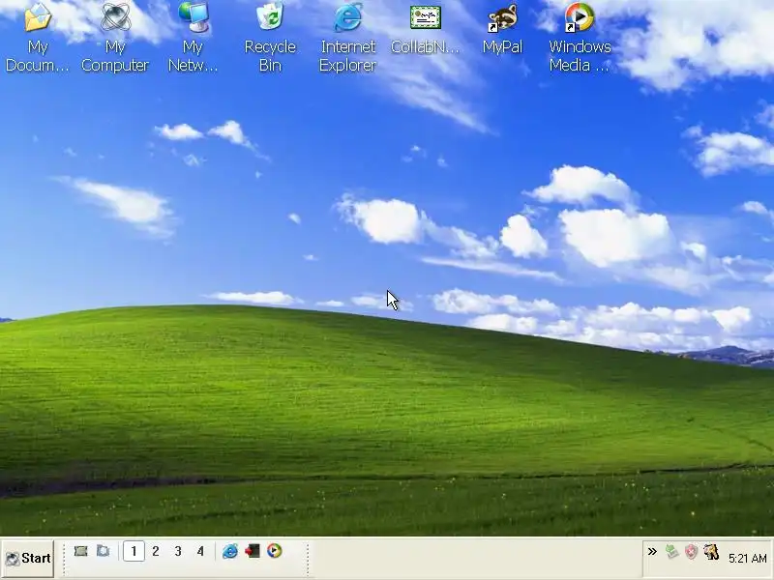Screen dimensions: 774x580
Task: Select the MyPal raccoon shortcut
Action: tap(502, 29)
